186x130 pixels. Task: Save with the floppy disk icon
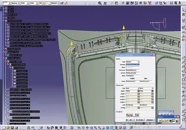[12, 128]
